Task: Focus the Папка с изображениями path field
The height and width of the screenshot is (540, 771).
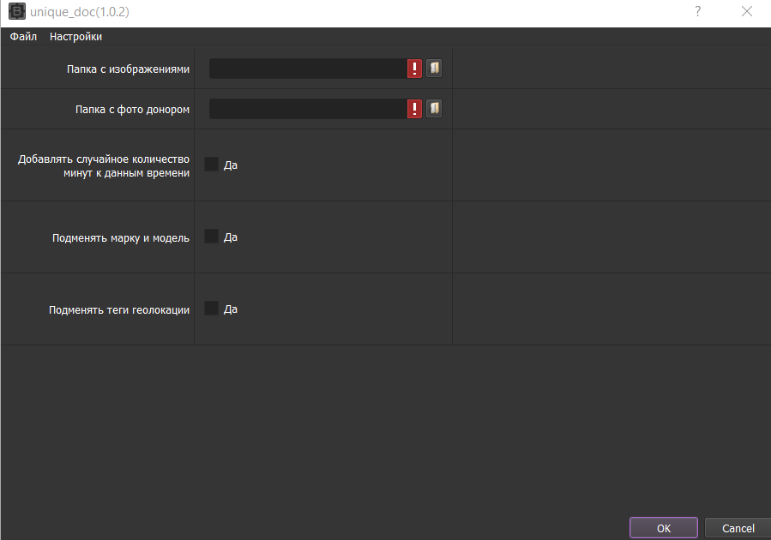Action: (x=308, y=69)
